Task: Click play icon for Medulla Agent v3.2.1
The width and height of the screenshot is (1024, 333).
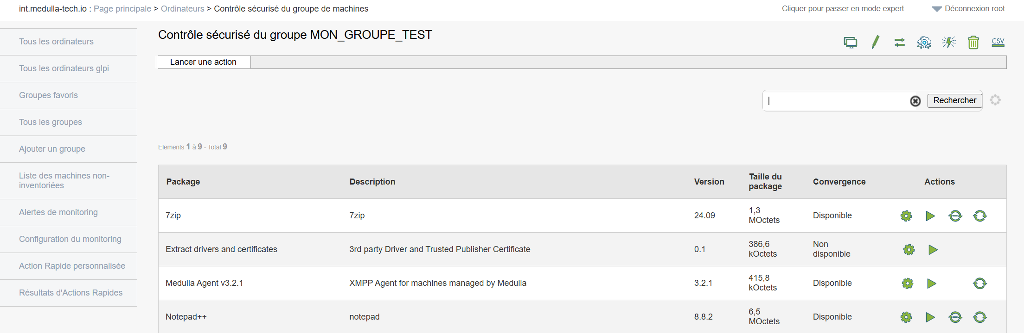Action: [932, 284]
